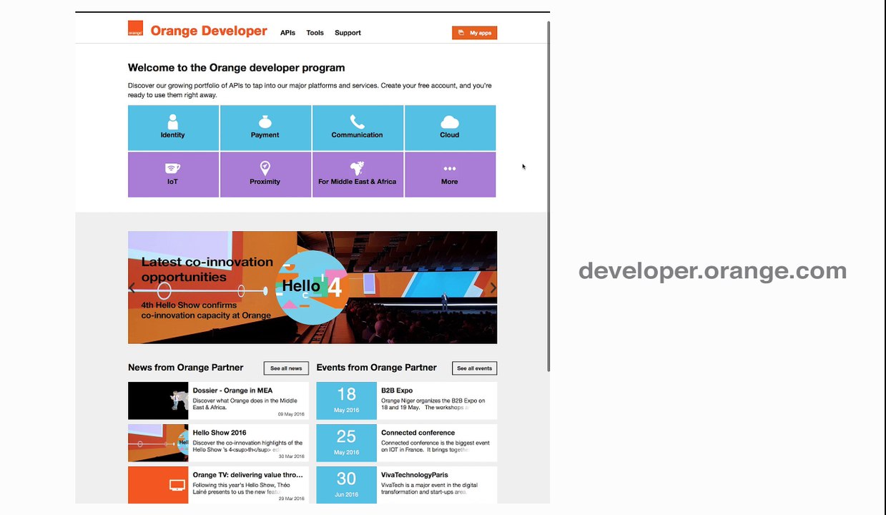The height and width of the screenshot is (515, 886).
Task: Select the Identity person icon tile
Action: (x=173, y=128)
